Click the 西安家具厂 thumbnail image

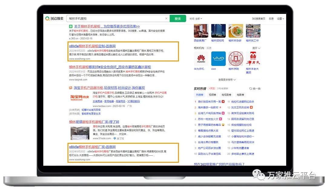200,31
